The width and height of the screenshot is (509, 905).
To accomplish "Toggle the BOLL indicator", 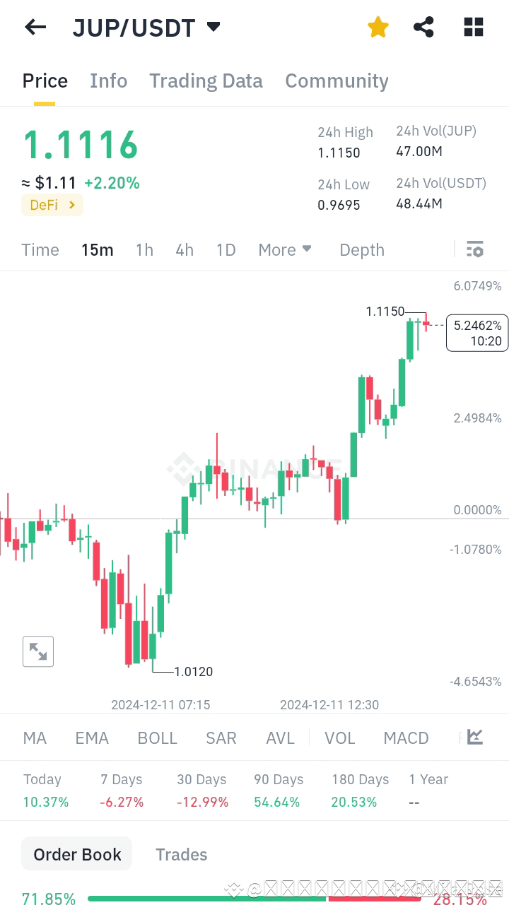I will coord(157,737).
